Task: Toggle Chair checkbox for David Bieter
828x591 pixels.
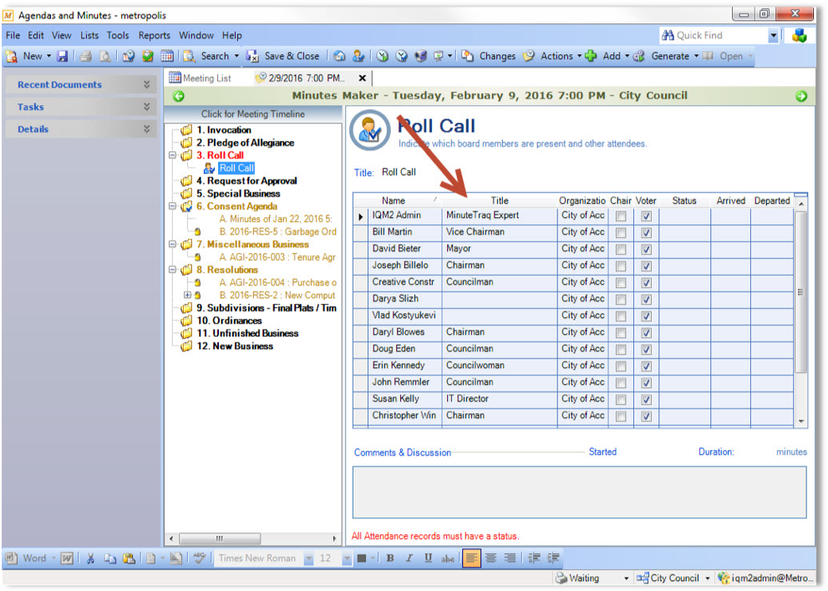Action: 621,249
